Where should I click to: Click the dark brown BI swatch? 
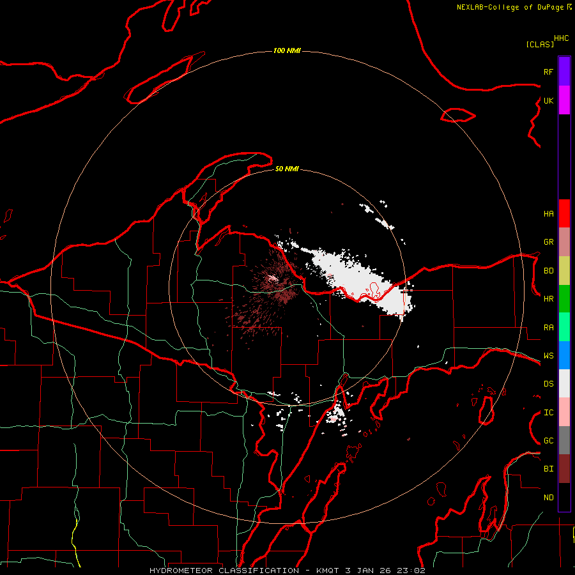(x=564, y=469)
